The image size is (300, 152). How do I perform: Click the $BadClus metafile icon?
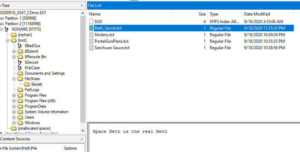[20, 46]
